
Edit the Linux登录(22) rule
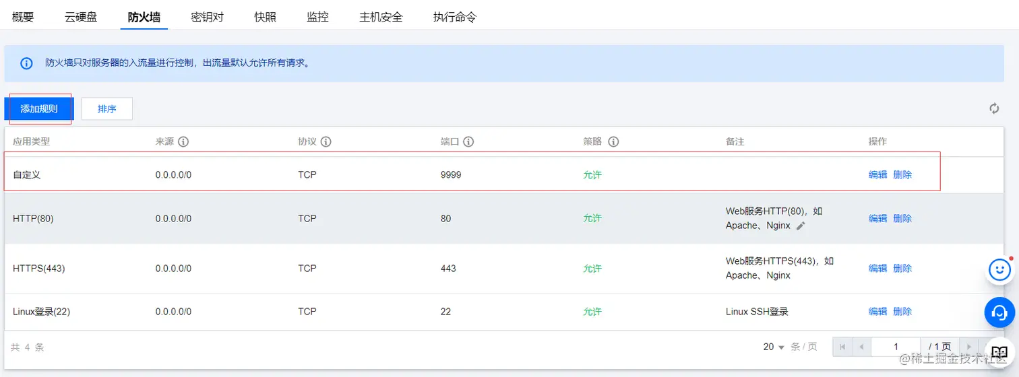(877, 312)
